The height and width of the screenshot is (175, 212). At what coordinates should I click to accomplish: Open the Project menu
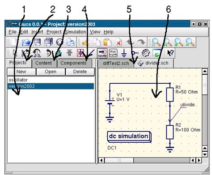point(54,32)
